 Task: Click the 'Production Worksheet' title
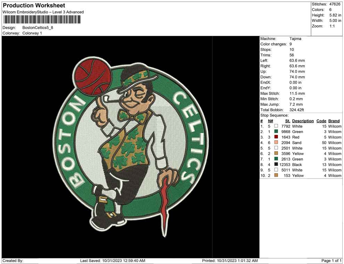pyautogui.click(x=34, y=6)
